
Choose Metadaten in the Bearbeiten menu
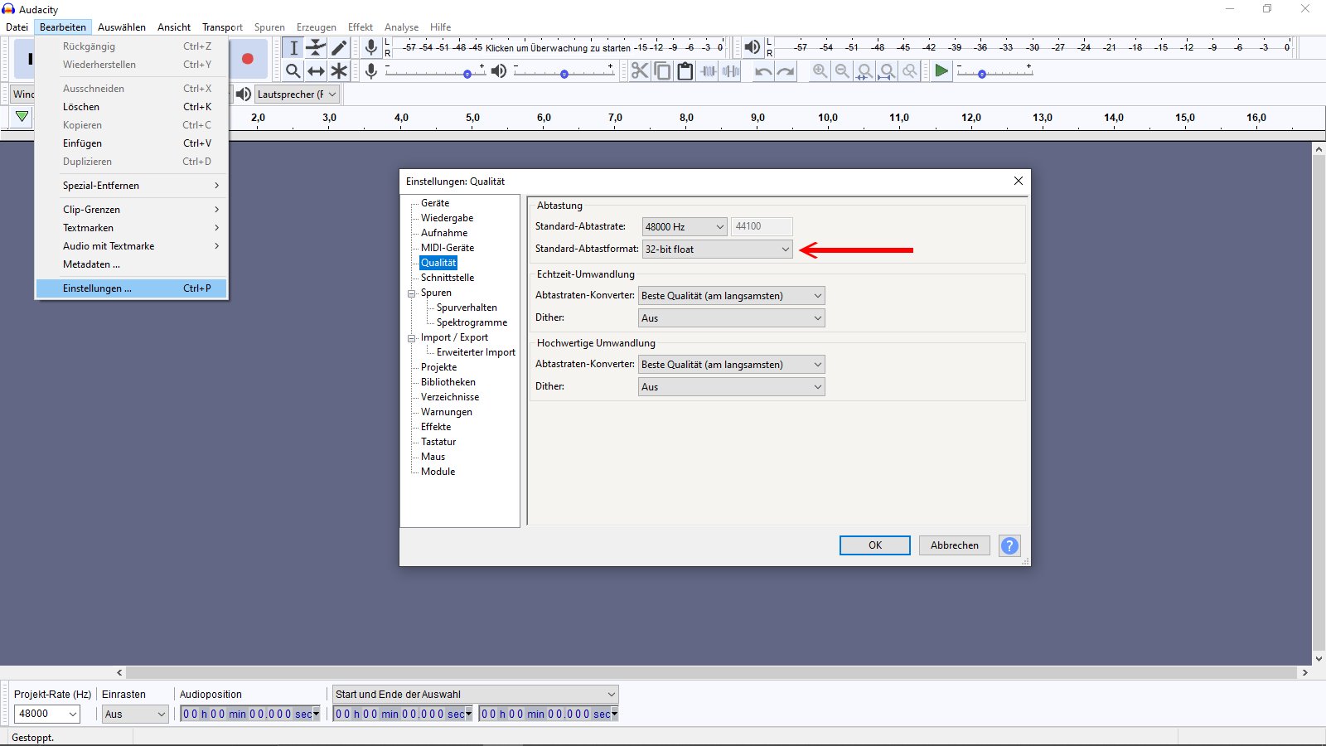pyautogui.click(x=132, y=264)
